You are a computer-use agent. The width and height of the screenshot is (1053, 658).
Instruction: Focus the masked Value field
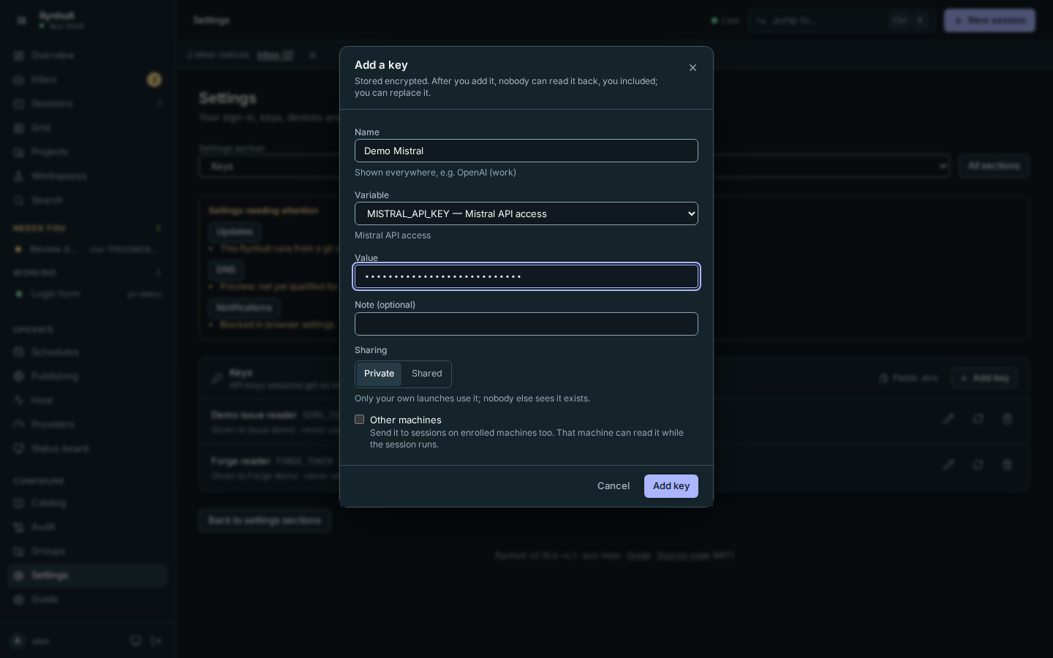click(526, 276)
